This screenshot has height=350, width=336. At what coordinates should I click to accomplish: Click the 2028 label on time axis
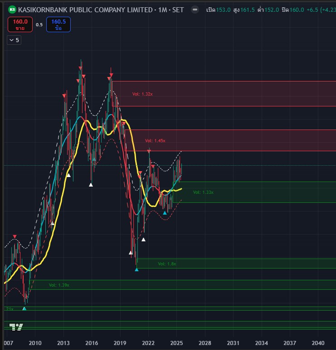pyautogui.click(x=205, y=343)
